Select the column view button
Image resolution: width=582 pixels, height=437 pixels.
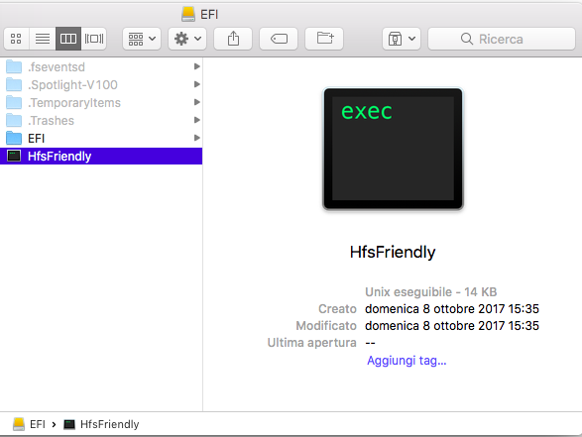coord(68,39)
